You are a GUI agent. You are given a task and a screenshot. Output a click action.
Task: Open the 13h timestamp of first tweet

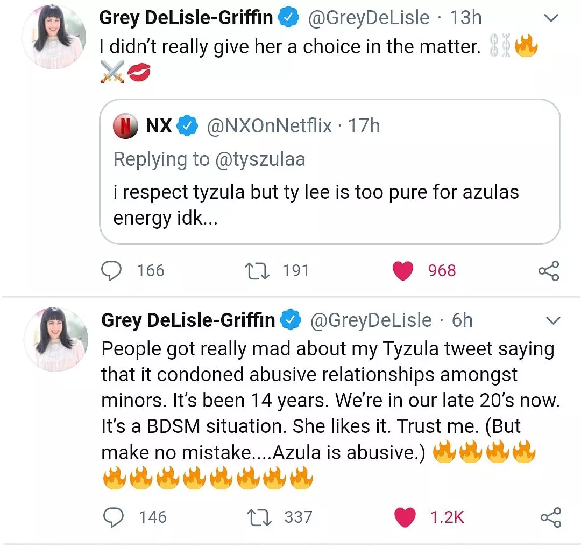coord(465,18)
